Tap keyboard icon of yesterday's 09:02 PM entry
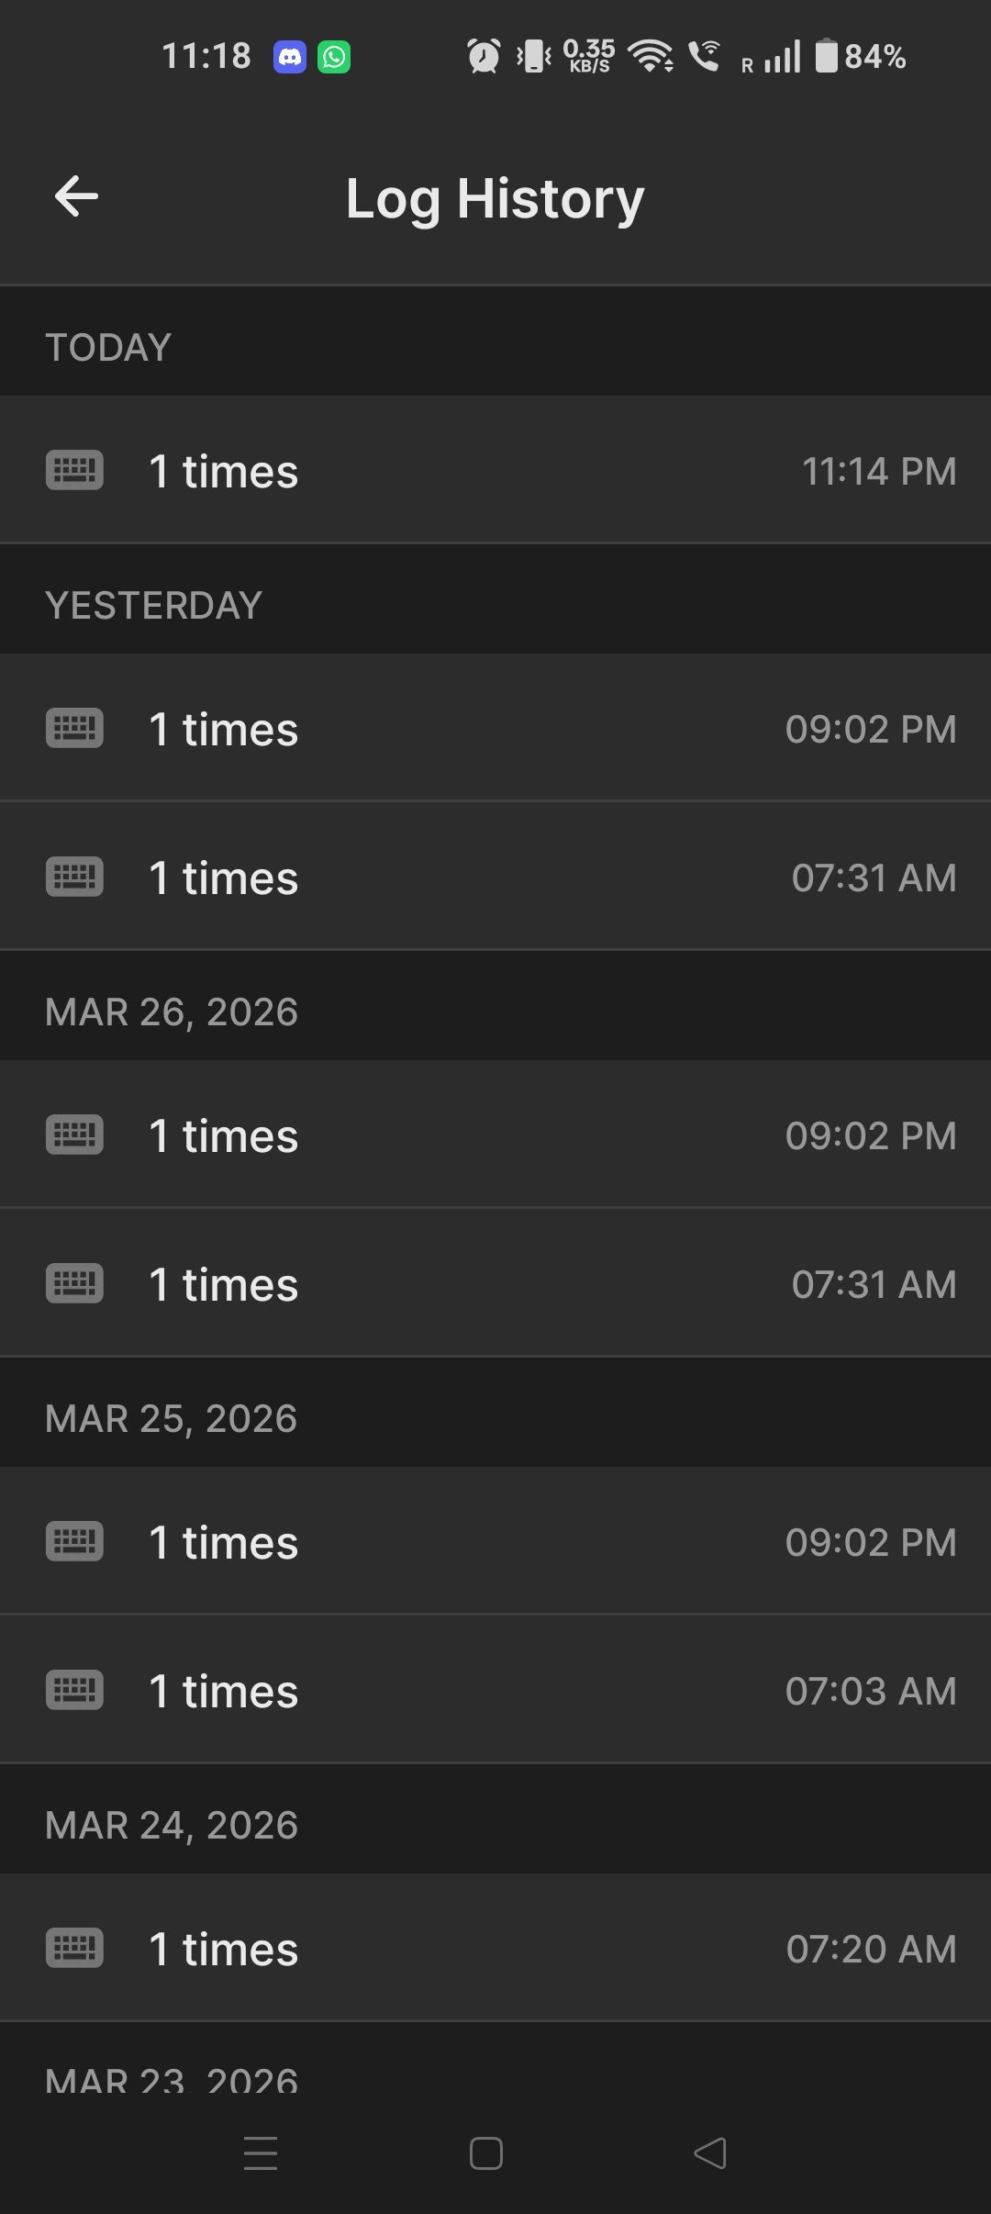991x2214 pixels. 74,729
